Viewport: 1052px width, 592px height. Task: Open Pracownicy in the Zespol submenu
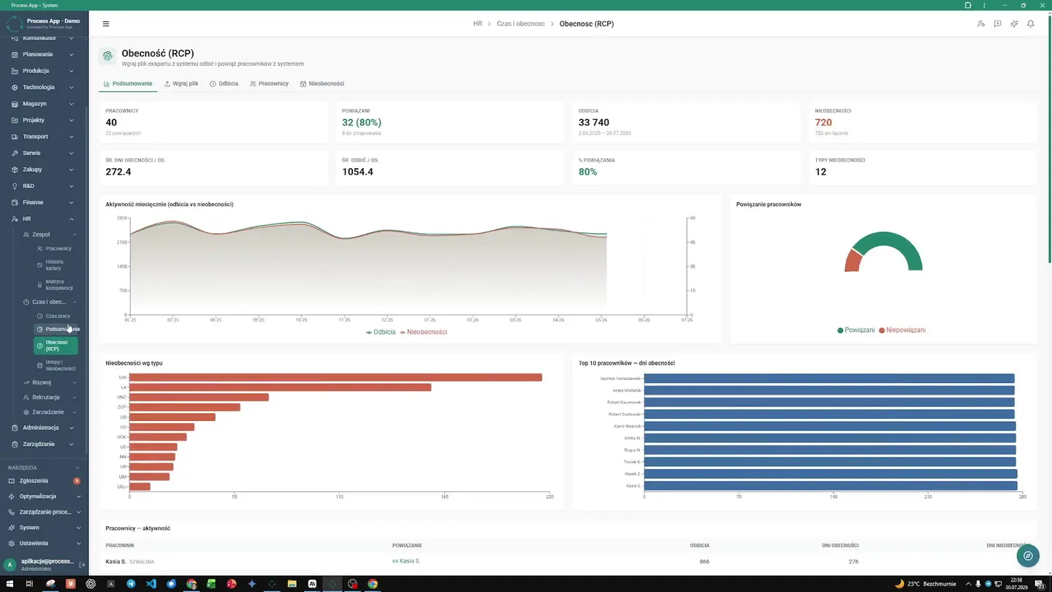pyautogui.click(x=57, y=248)
